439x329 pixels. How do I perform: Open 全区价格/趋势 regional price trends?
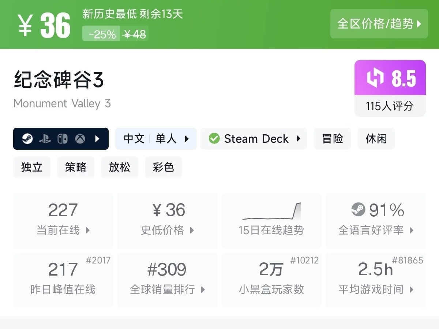pos(379,24)
